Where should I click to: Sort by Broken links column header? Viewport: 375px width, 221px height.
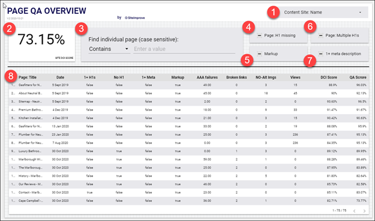click(x=237, y=77)
